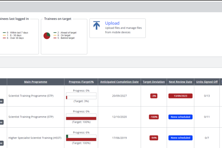Click the 13/09/2023 review date badge

181,96
